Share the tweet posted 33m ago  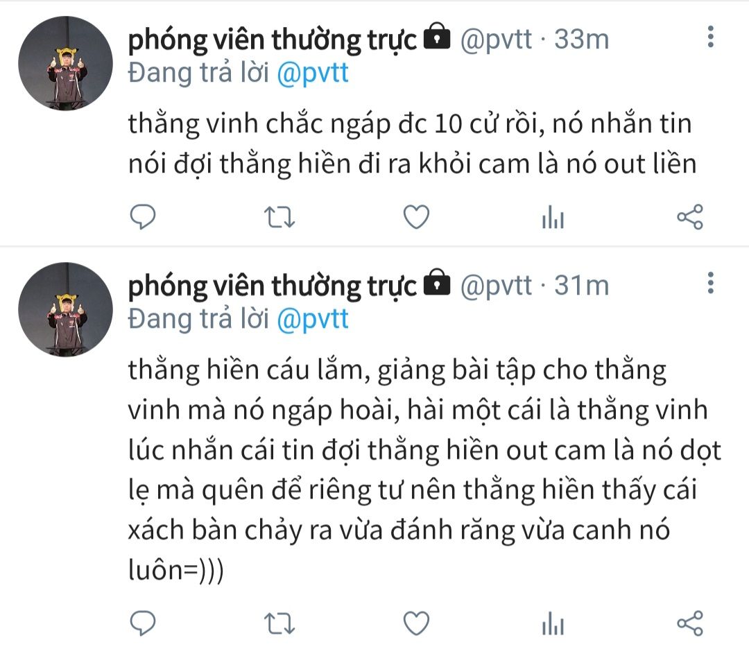[690, 217]
